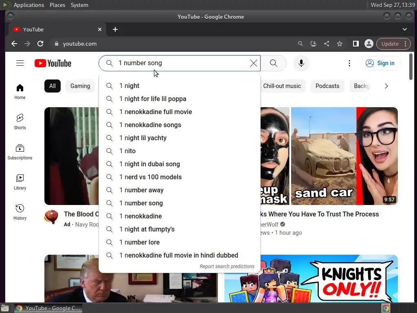Open the sand car video thumbnail
This screenshot has width=417, height=313.
[x=329, y=156]
